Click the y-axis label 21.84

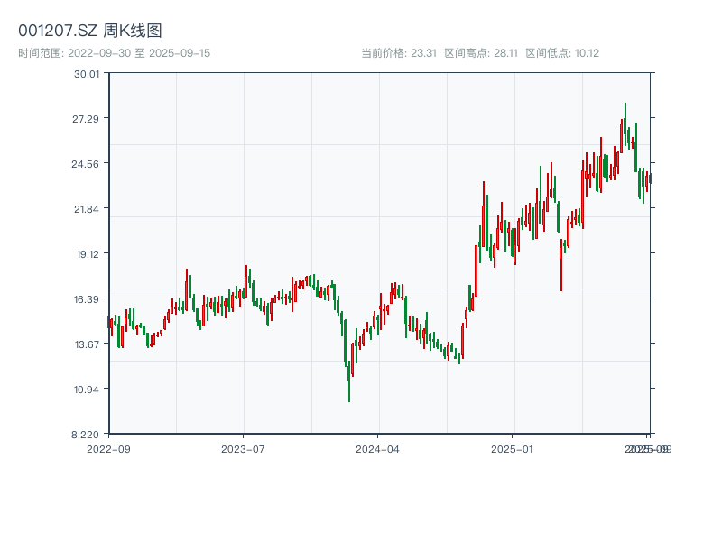click(87, 209)
